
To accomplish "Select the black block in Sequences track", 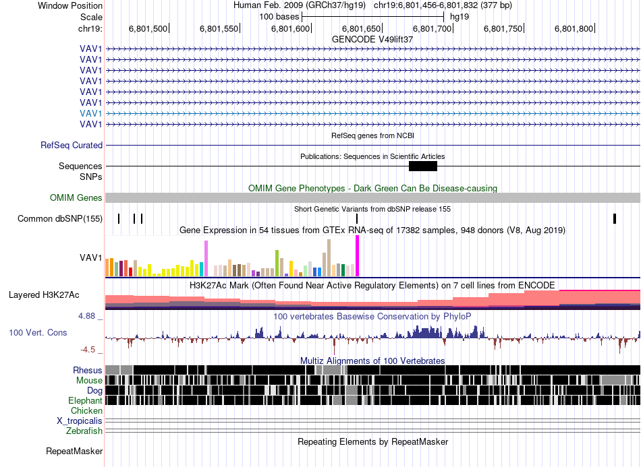I will coord(422,166).
